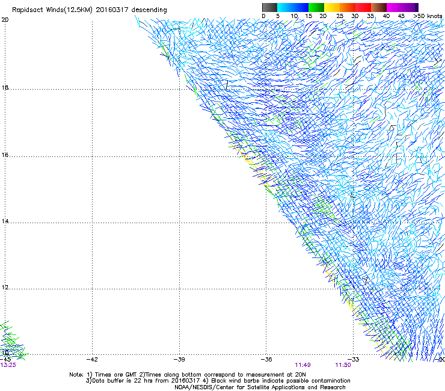Click the legend tick label 40
Image resolution: width=445 pixels, height=391 pixels.
(386, 16)
